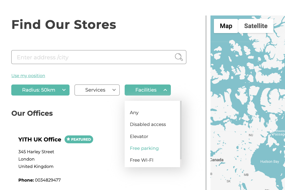Click the Radius dropdown chevron arrow
Image resolution: width=285 pixels, height=190 pixels.
coord(64,90)
